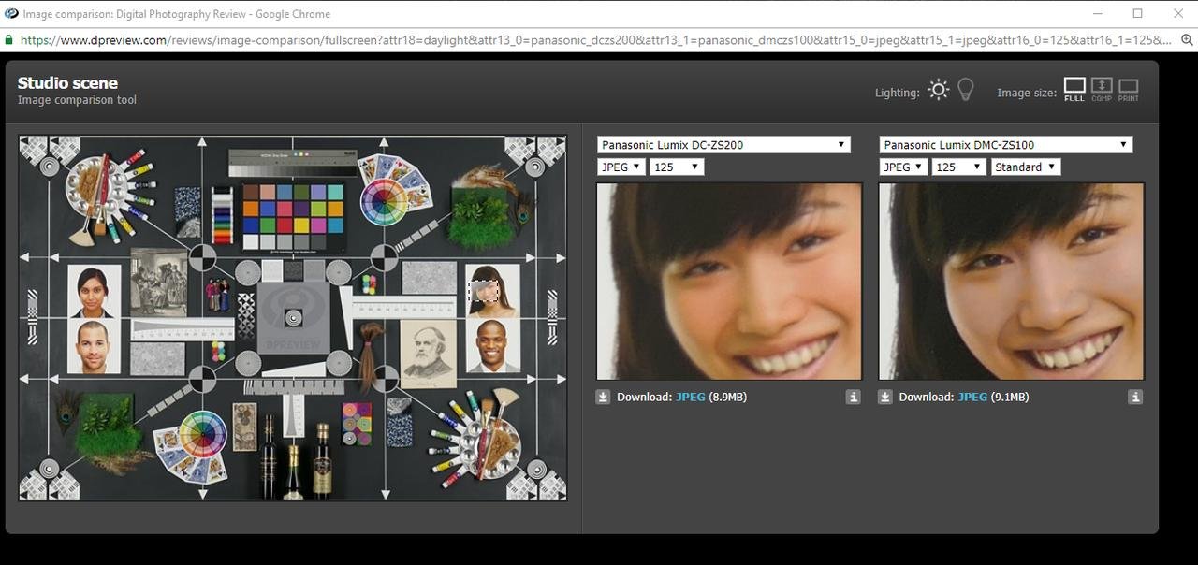Click download icon for the ZS200 image
1198x565 pixels.
pyautogui.click(x=603, y=396)
